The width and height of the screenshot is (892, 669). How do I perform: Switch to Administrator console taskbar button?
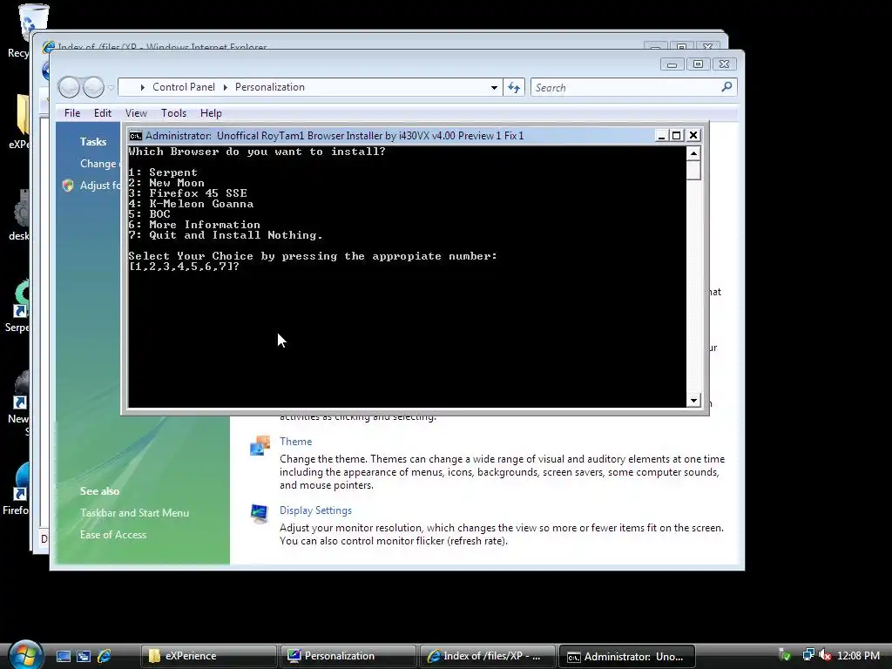(627, 656)
